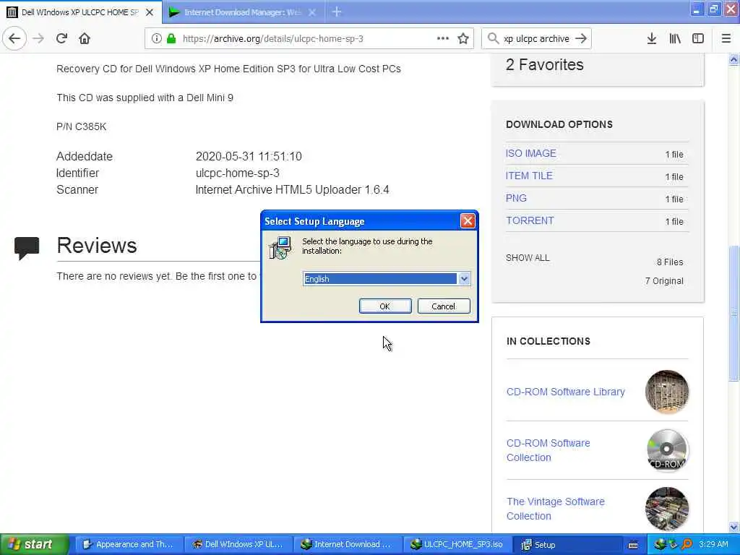Screen dimensions: 740x555
Task: Click the SHOW ALL files link
Action: tap(528, 258)
